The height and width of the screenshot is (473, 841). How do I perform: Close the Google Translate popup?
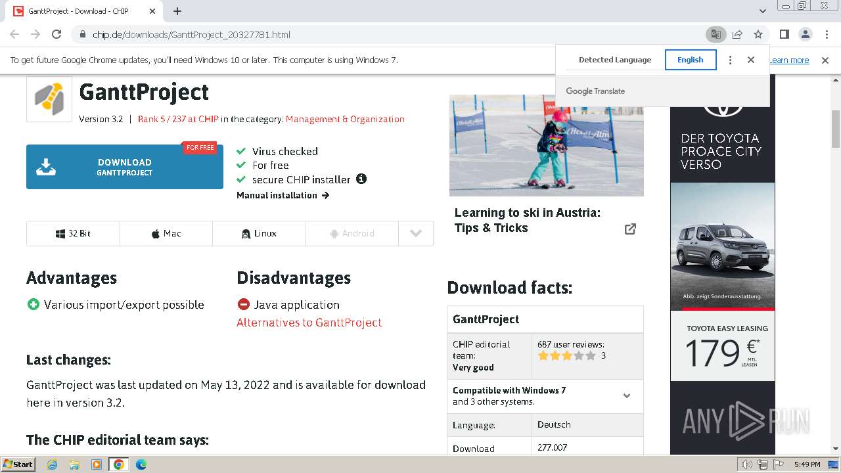click(751, 60)
